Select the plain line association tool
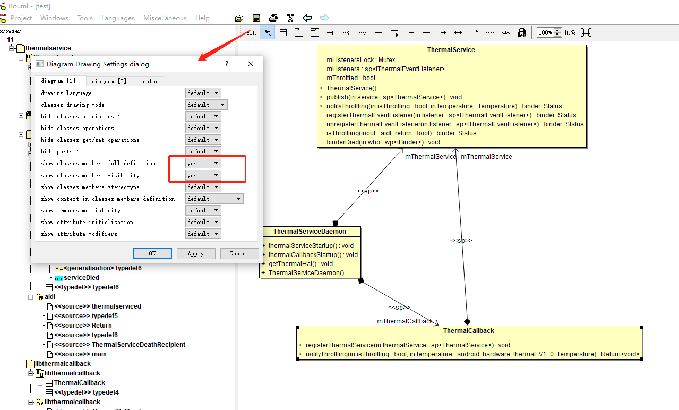Image resolution: width=679 pixels, height=410 pixels. [x=379, y=32]
